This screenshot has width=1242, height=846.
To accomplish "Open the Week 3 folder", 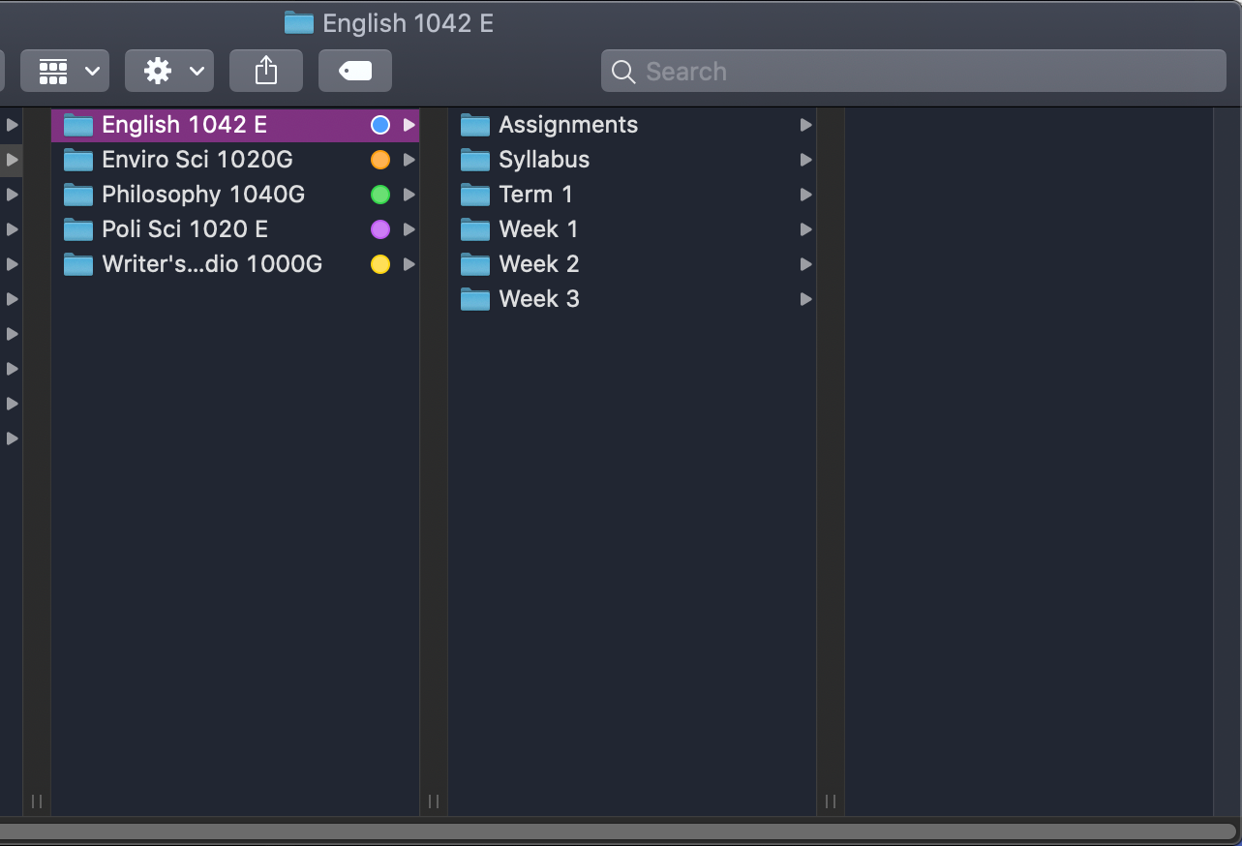I will point(632,299).
